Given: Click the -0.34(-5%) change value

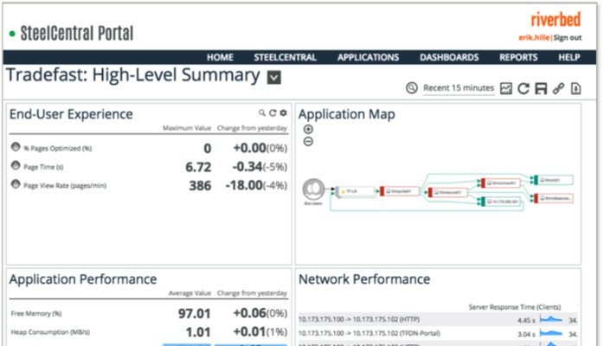Looking at the screenshot, I should 260,167.
